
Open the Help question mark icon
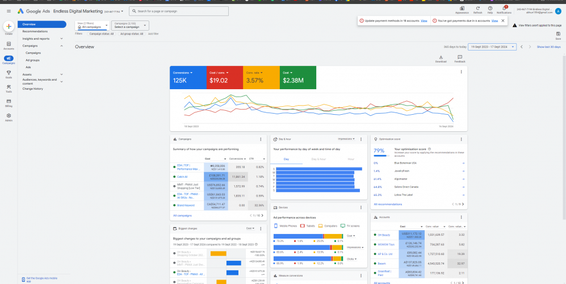490,10
